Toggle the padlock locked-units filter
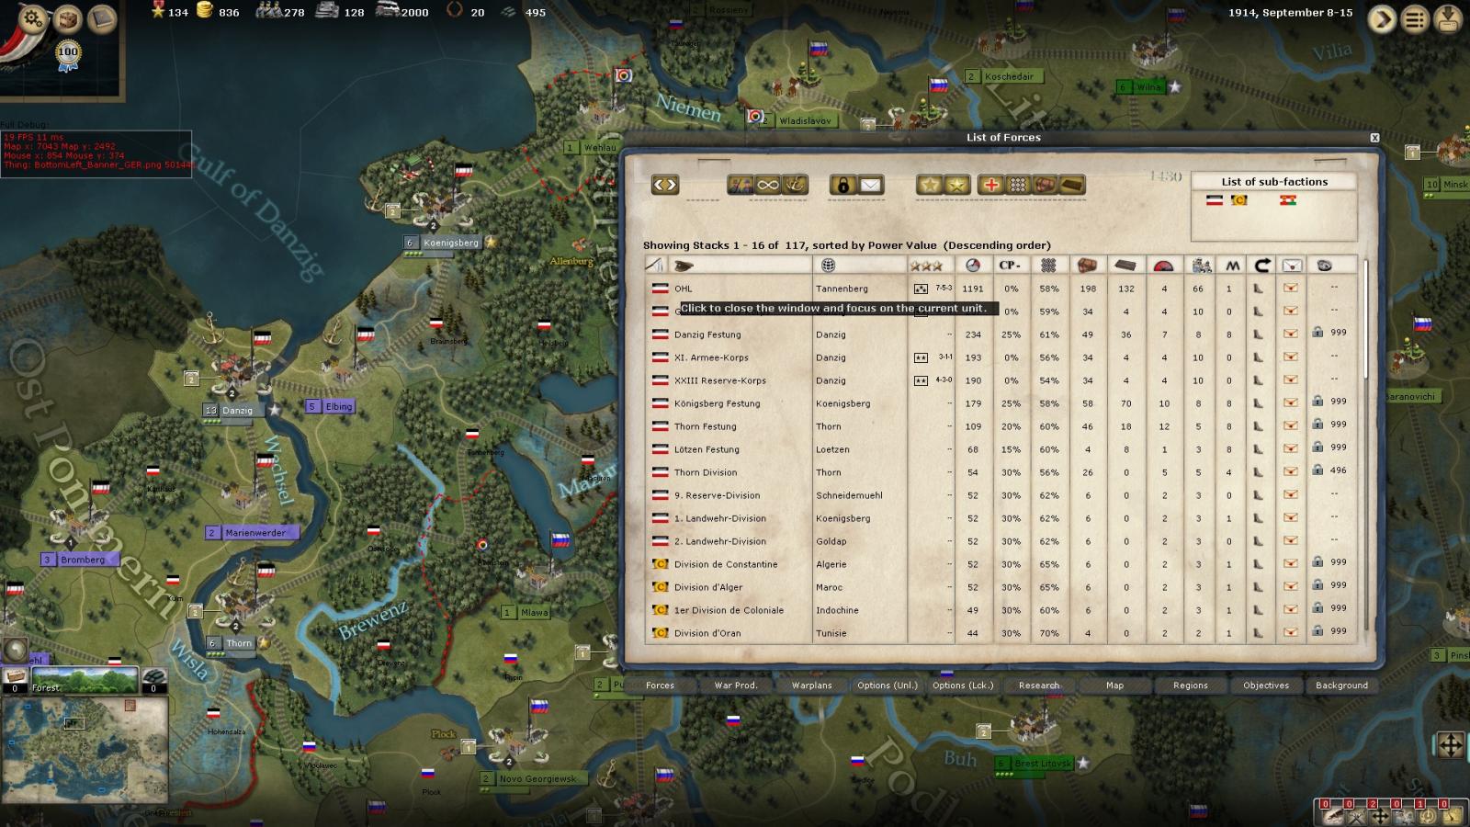This screenshot has width=1470, height=827. click(842, 185)
